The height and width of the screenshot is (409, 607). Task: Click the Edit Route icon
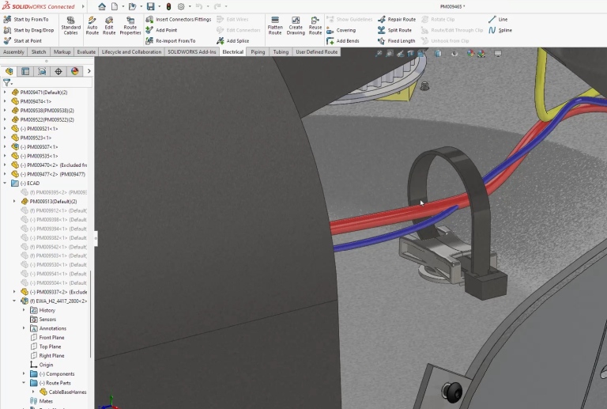pyautogui.click(x=109, y=25)
